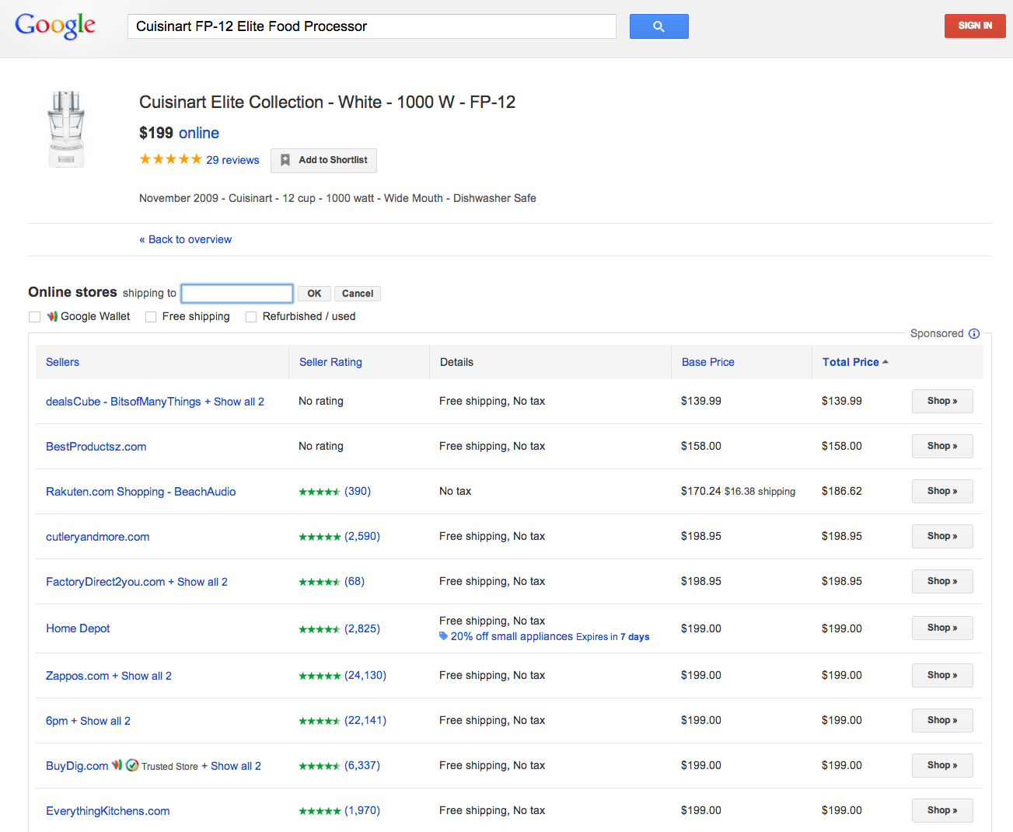Focus the shipping to location field
The image size is (1013, 832).
pos(237,293)
